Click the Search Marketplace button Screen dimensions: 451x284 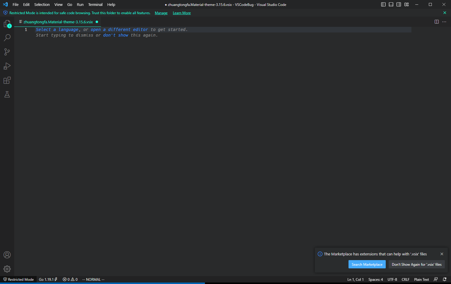pos(367,264)
